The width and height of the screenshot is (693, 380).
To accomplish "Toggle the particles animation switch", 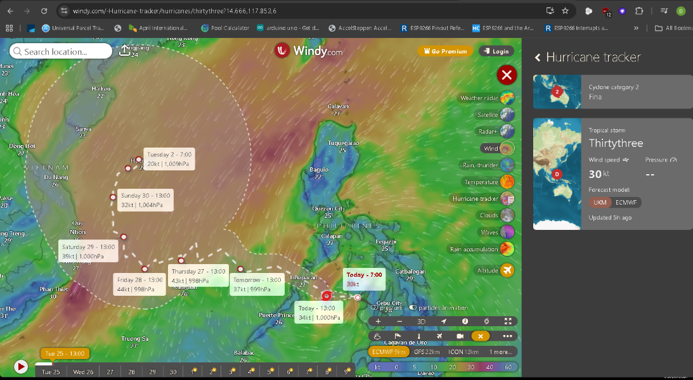I will click(413, 308).
